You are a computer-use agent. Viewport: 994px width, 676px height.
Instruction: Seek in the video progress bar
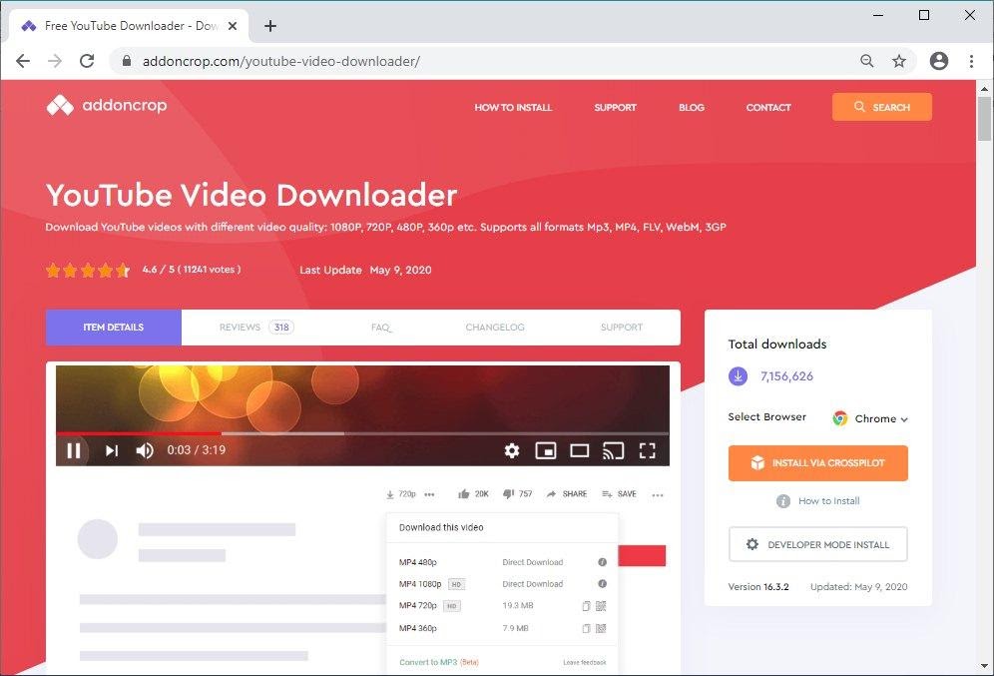click(362, 433)
